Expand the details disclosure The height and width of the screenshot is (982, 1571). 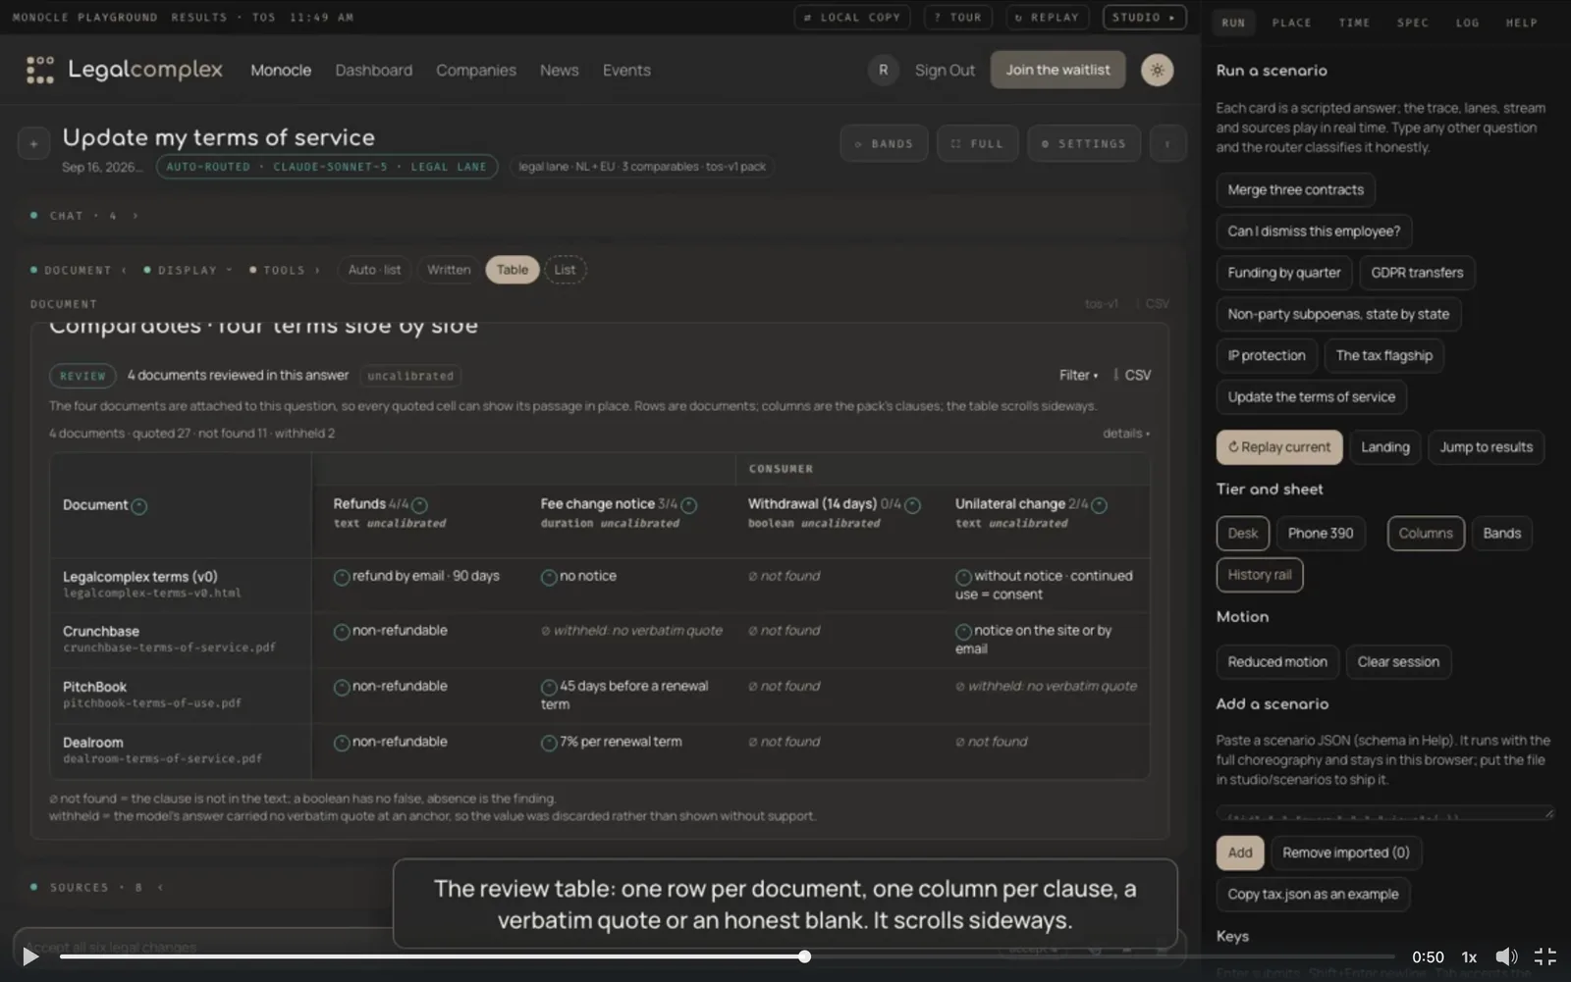[x=1125, y=433]
